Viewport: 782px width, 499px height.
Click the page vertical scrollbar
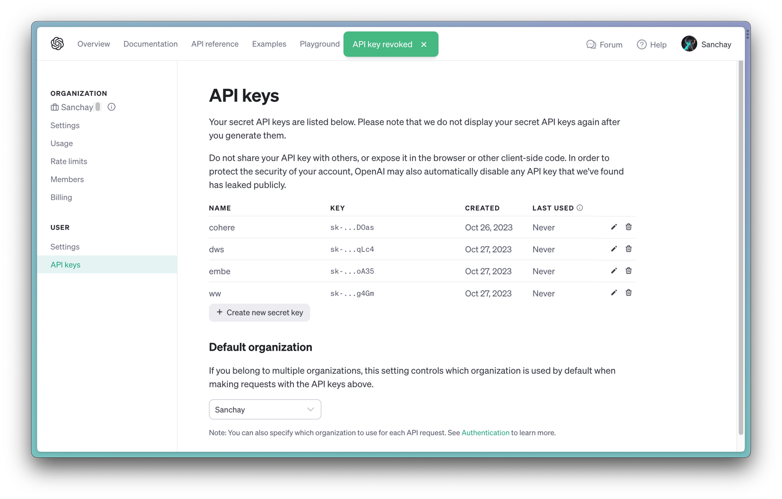coord(741,247)
